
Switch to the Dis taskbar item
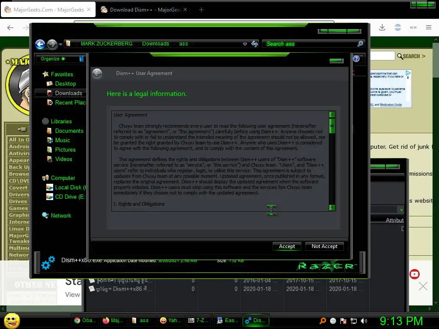coord(256,320)
